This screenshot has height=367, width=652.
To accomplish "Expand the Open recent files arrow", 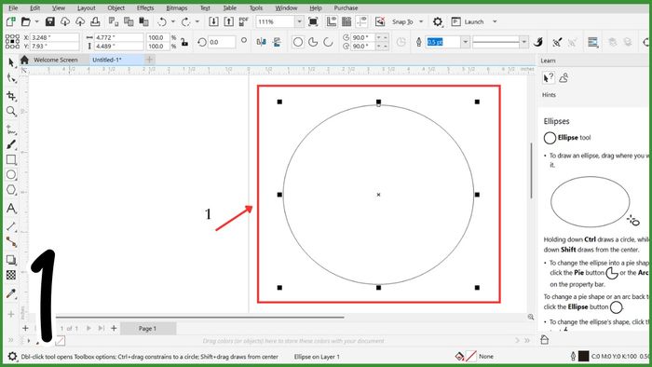I will coord(36,21).
